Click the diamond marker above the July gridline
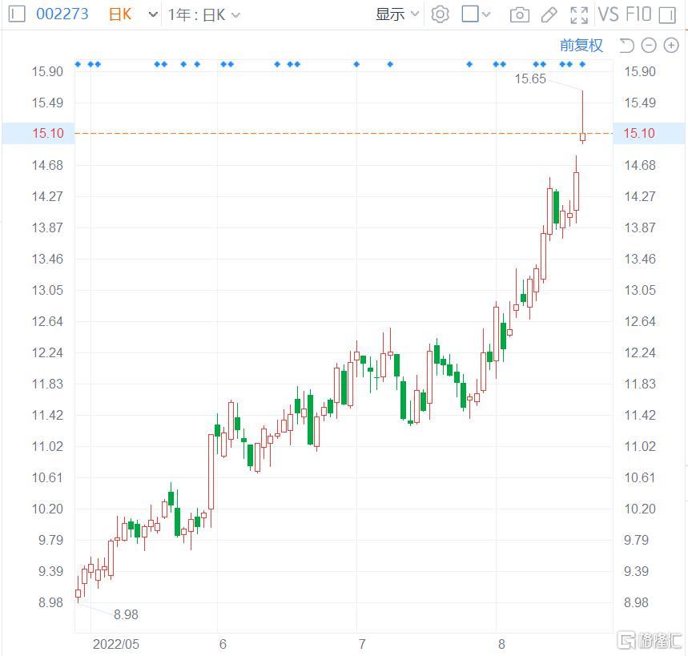Viewport: 688px width, 656px height. pyautogui.click(x=356, y=64)
